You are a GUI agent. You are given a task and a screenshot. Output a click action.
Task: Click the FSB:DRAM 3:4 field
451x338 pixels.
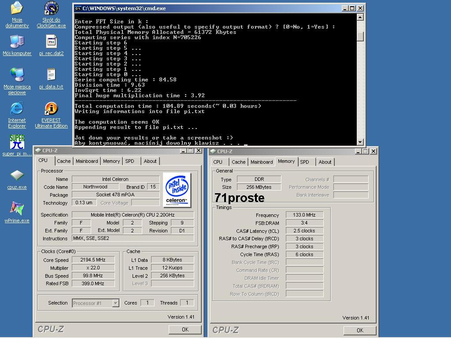304,223
